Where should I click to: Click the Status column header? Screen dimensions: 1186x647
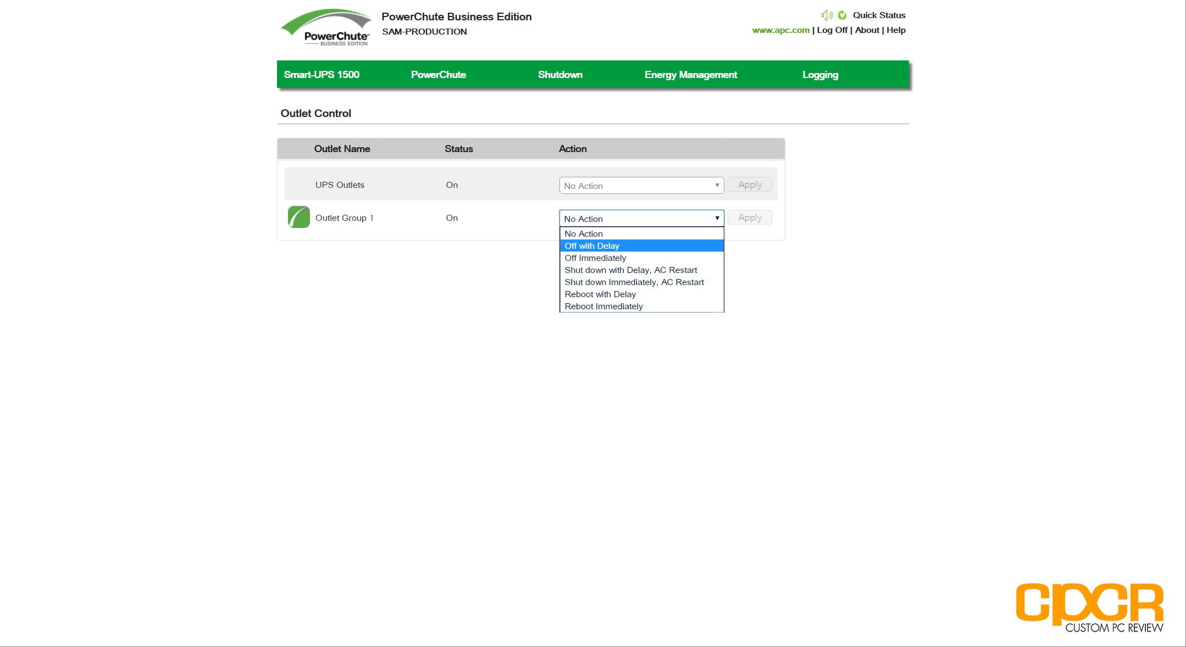tap(458, 149)
